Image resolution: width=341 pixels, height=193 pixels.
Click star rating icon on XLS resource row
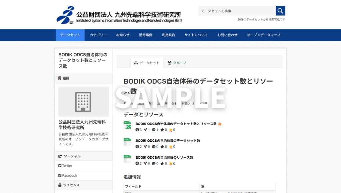[162, 130]
